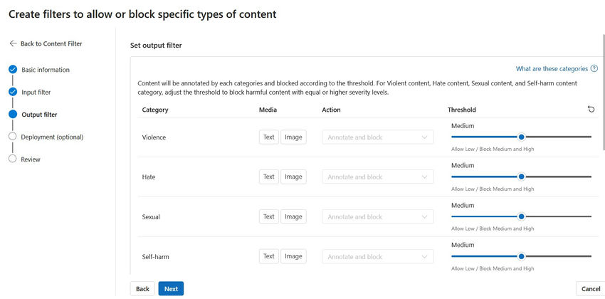Open the Self-harm Annotate and block dropdown
605x299 pixels.
tap(378, 256)
